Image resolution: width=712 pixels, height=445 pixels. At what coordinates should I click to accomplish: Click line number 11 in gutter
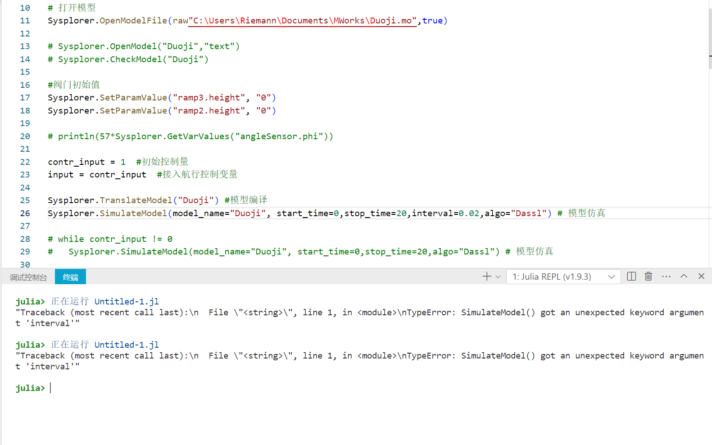pyautogui.click(x=25, y=21)
